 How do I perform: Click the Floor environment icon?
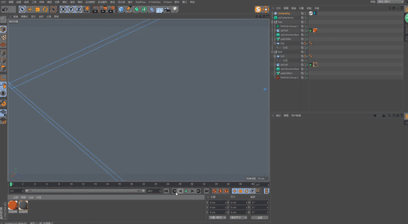point(160,10)
